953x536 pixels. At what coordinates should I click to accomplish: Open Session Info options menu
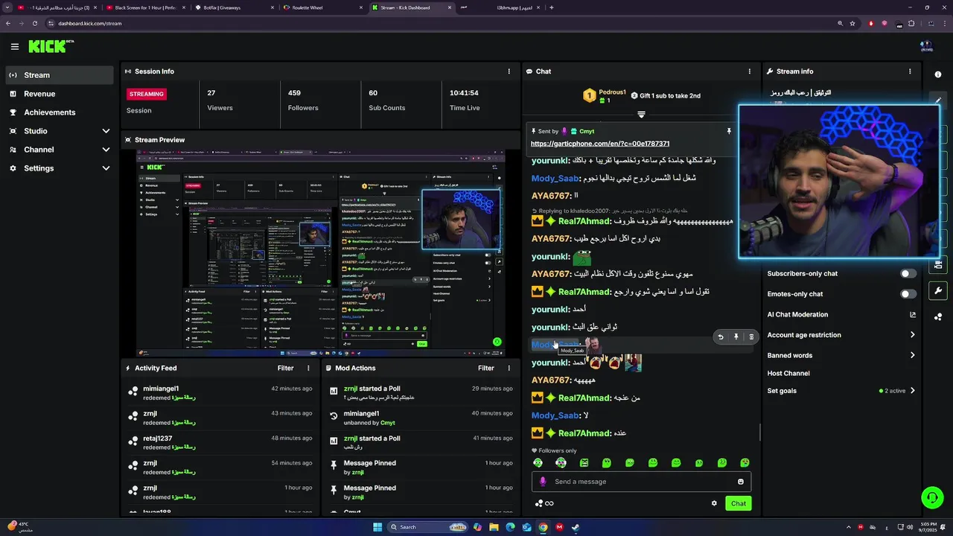click(x=509, y=71)
